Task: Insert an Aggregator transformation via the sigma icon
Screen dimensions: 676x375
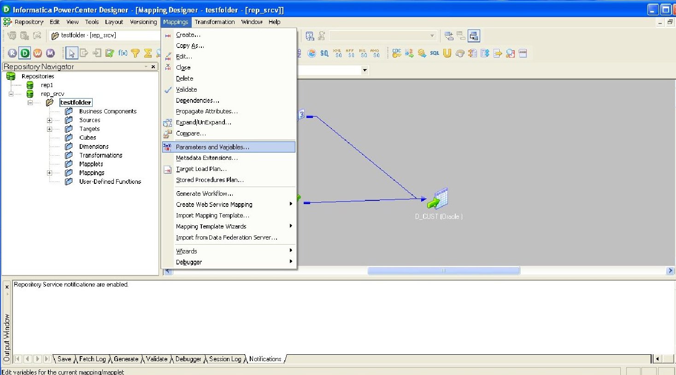Action: point(147,53)
